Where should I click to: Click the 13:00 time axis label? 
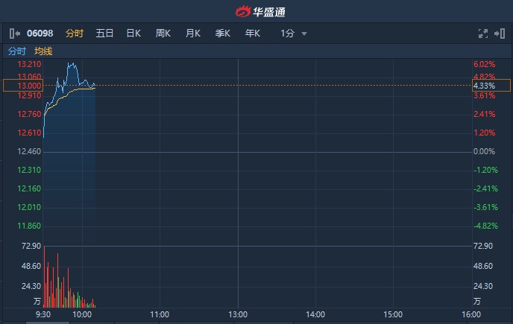(x=238, y=314)
